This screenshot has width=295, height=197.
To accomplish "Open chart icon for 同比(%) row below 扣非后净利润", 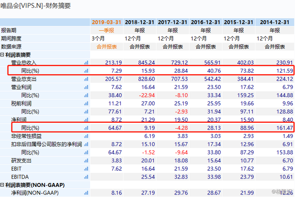I will pyautogui.click(x=86, y=152).
